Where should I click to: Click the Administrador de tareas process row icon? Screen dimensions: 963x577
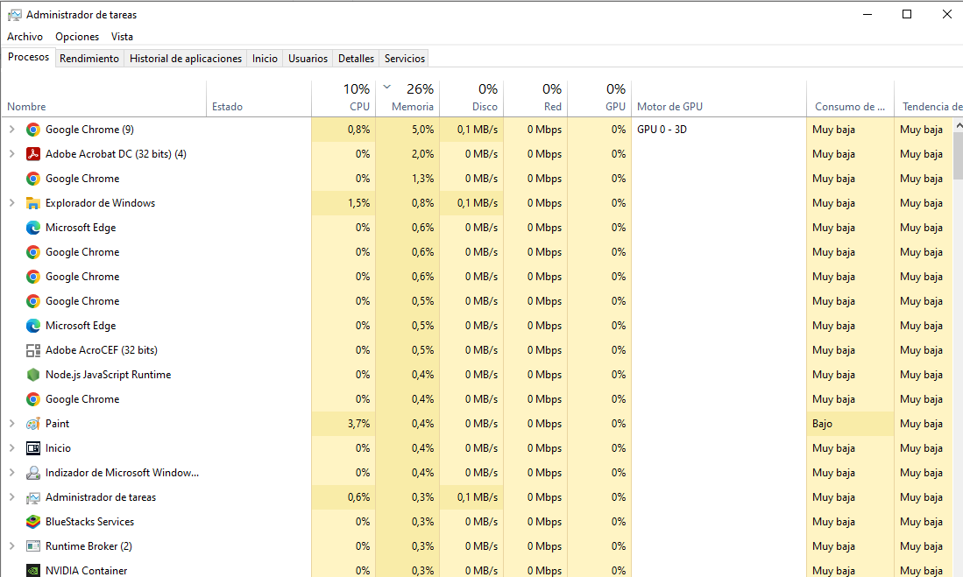pyautogui.click(x=33, y=498)
